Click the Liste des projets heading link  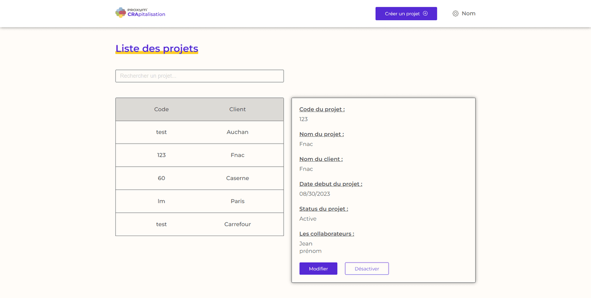[x=157, y=48]
